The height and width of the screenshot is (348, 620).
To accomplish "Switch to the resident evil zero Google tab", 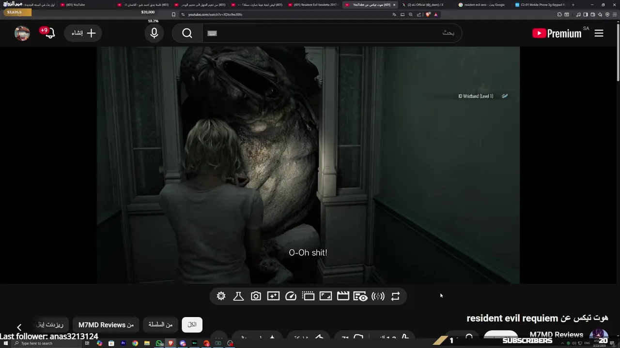I will pyautogui.click(x=482, y=5).
